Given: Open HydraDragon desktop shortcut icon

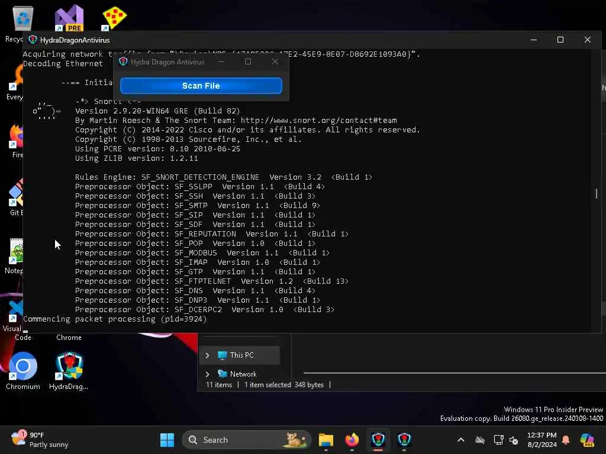Looking at the screenshot, I should pyautogui.click(x=69, y=371).
